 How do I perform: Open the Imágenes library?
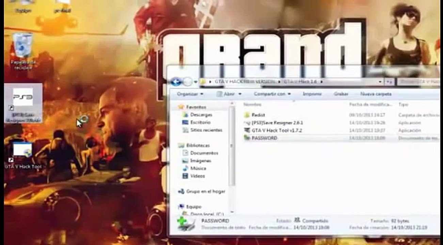201,161
